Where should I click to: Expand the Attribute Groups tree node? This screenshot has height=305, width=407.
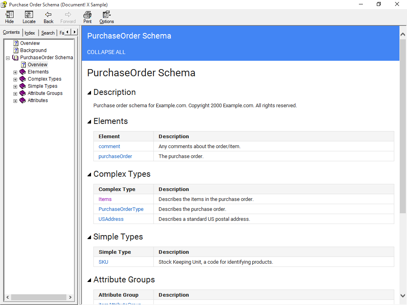[16, 94]
